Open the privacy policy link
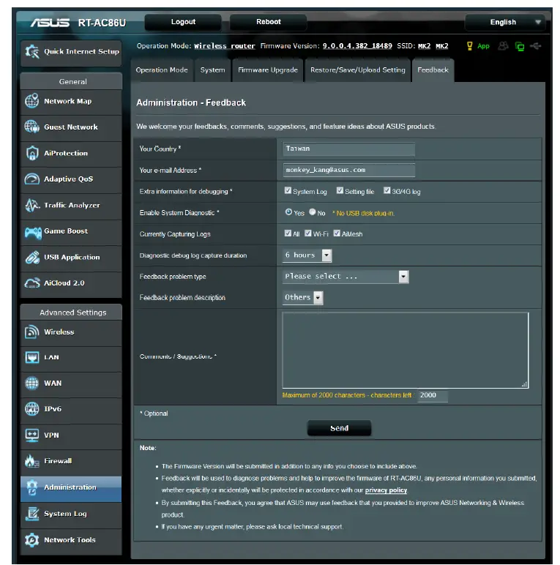 pos(386,490)
